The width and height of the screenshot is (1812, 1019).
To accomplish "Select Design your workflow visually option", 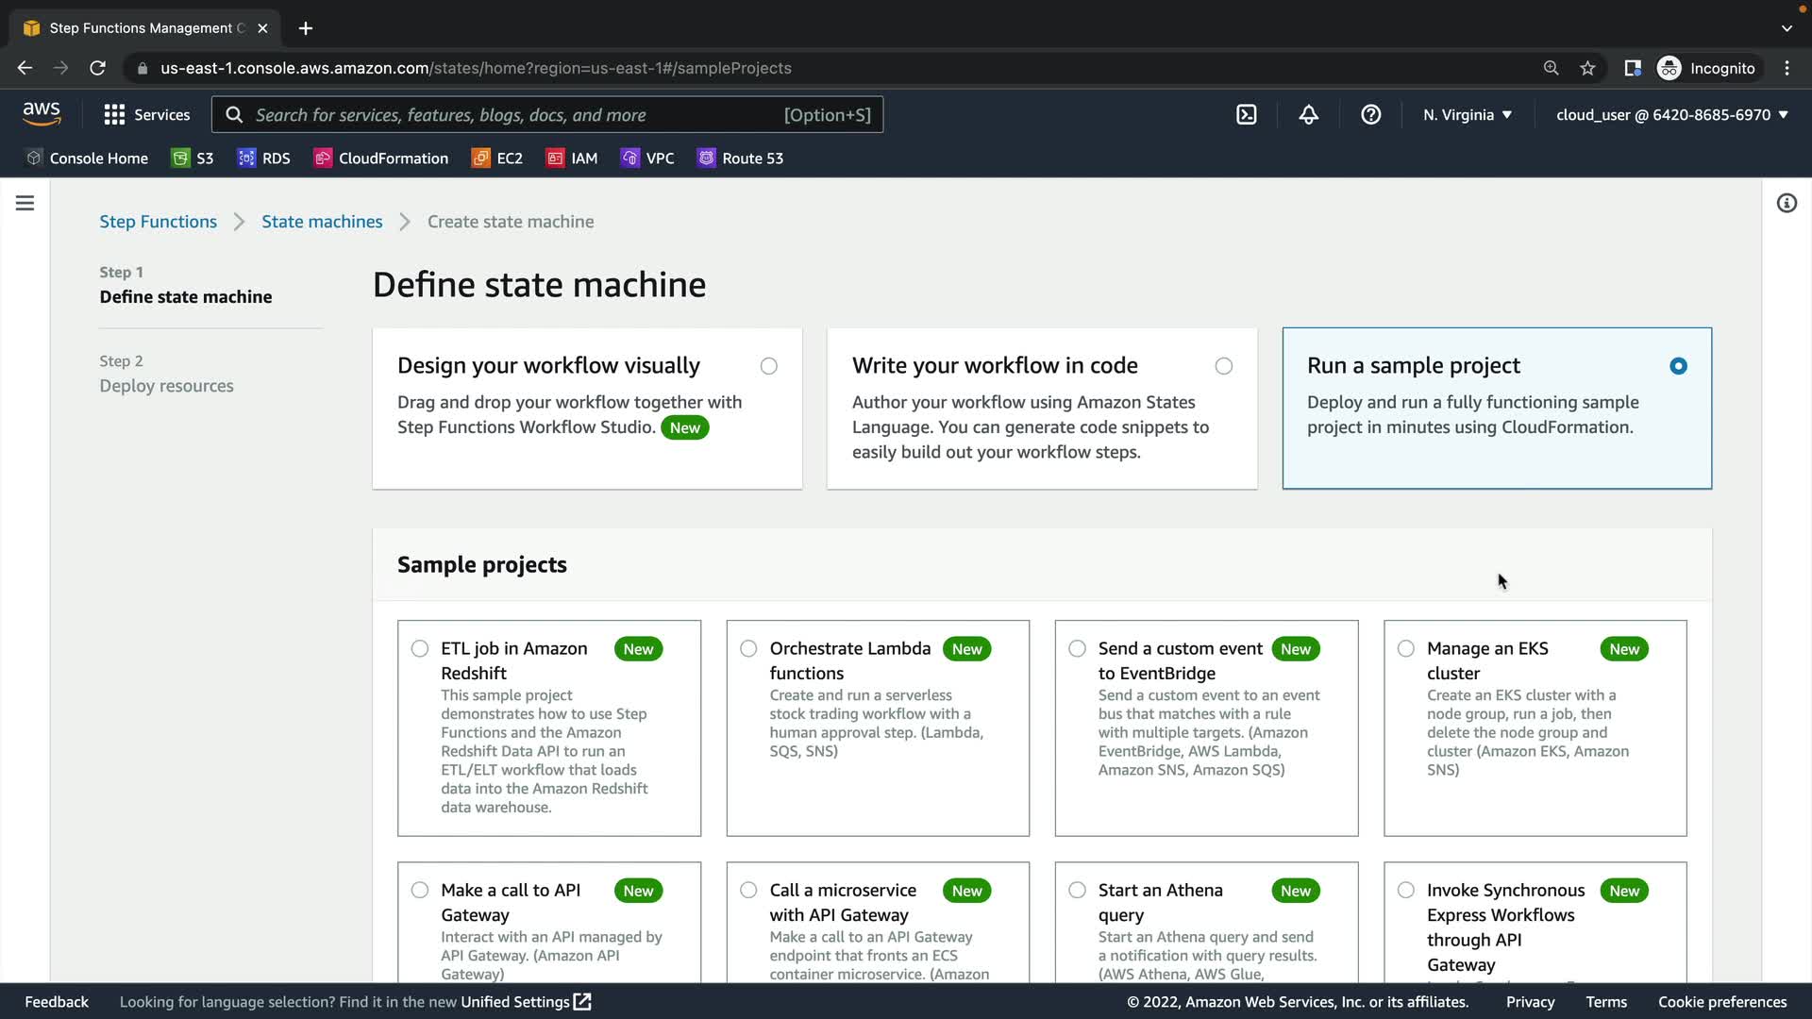I will click(769, 366).
